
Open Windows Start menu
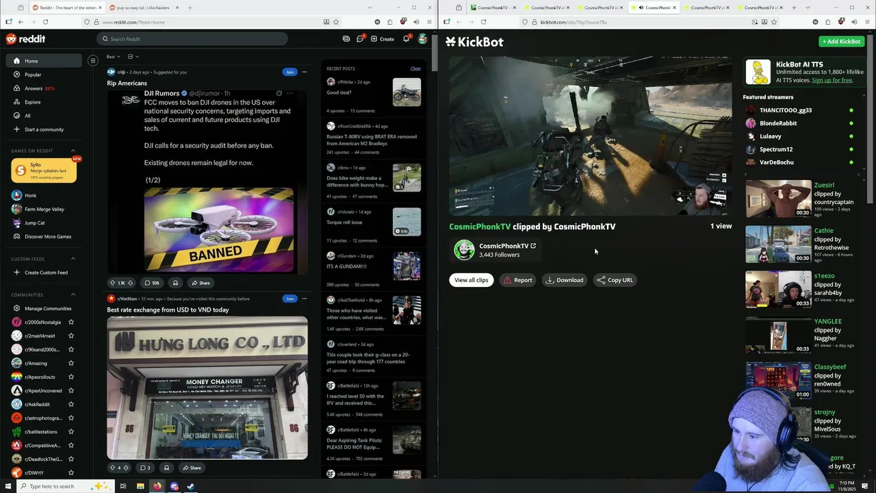(8, 486)
